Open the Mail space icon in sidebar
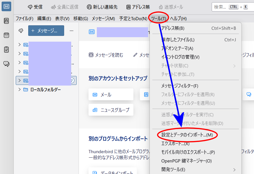Image resolution: width=254 pixels, height=174 pixels. tap(6, 6)
